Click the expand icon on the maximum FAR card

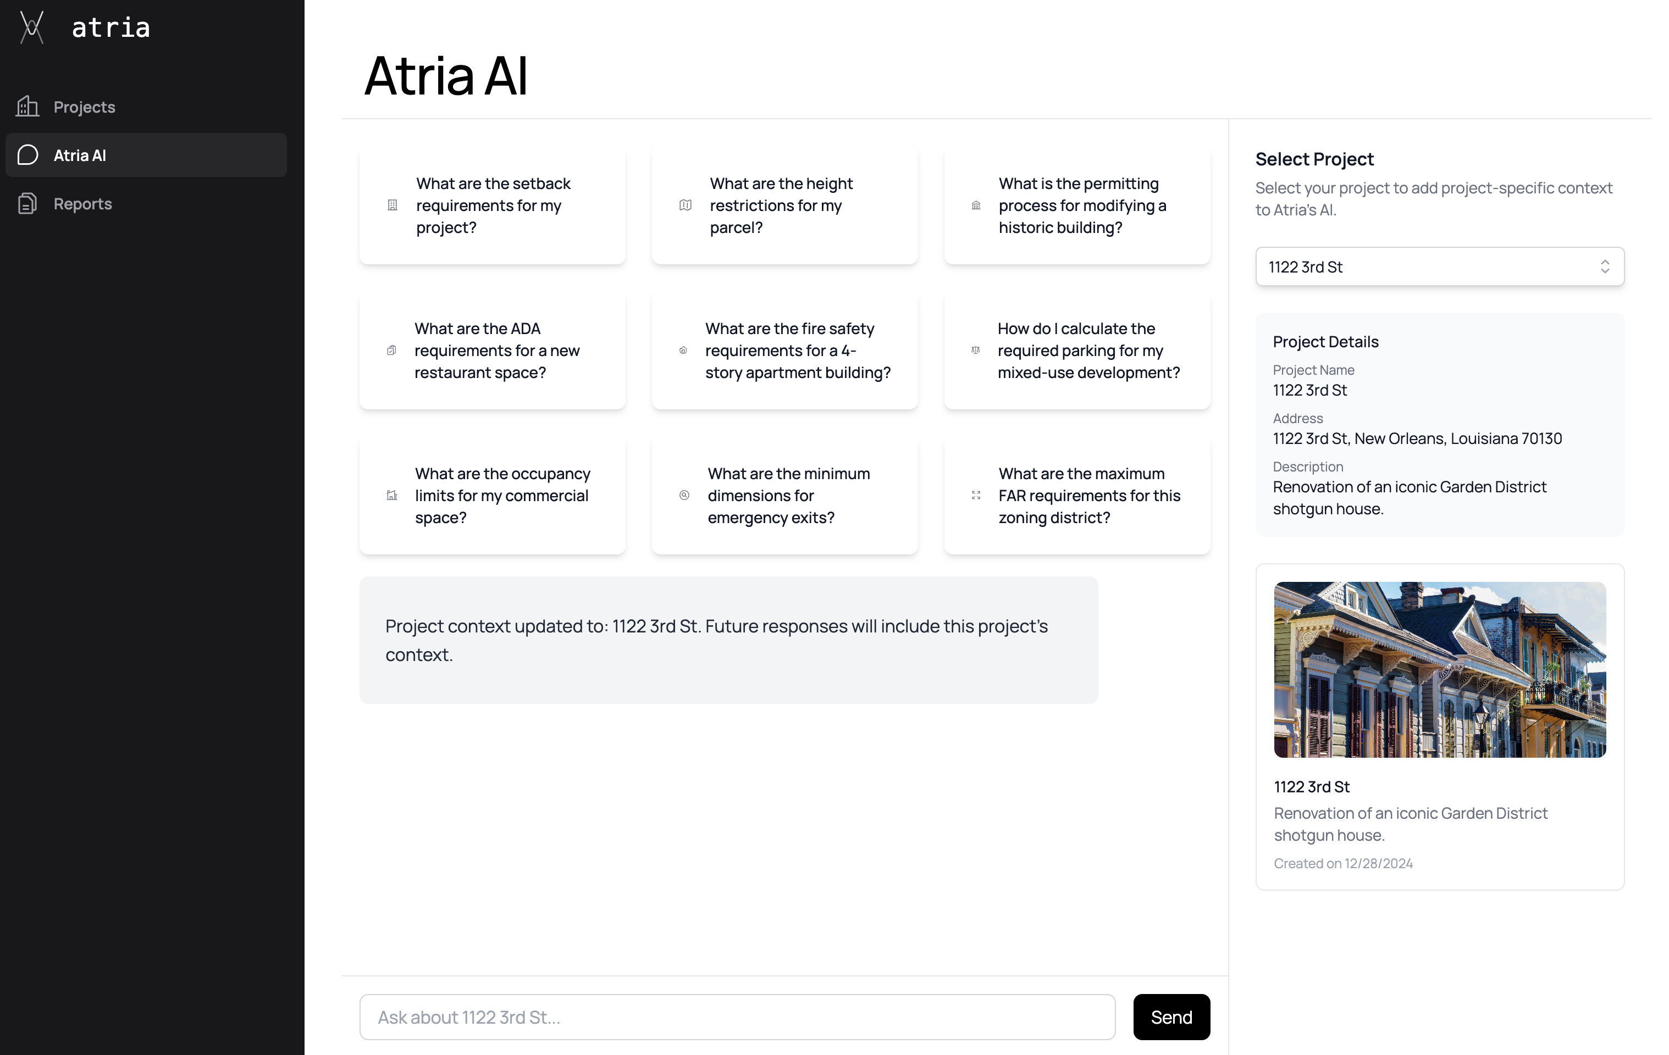click(x=976, y=495)
